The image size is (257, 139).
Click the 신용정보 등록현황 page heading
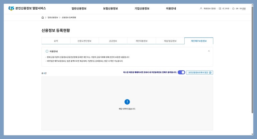click(x=56, y=30)
